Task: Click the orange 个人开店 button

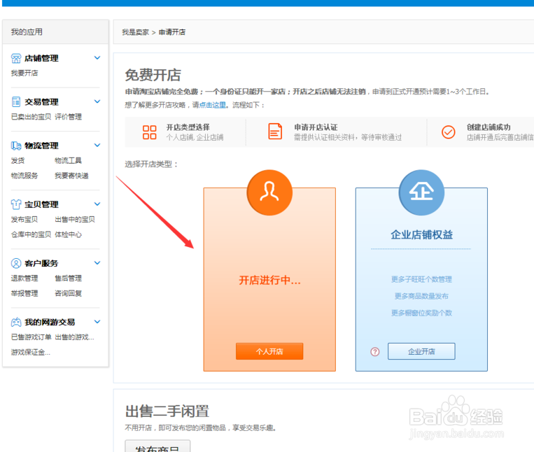Action: [x=269, y=351]
